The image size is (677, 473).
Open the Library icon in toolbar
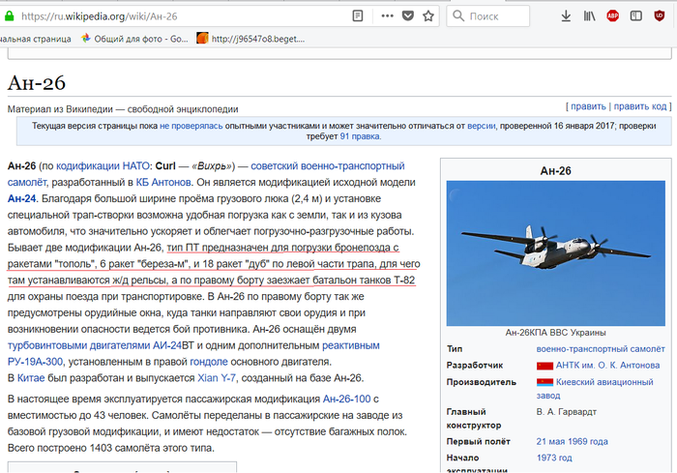[x=589, y=16]
